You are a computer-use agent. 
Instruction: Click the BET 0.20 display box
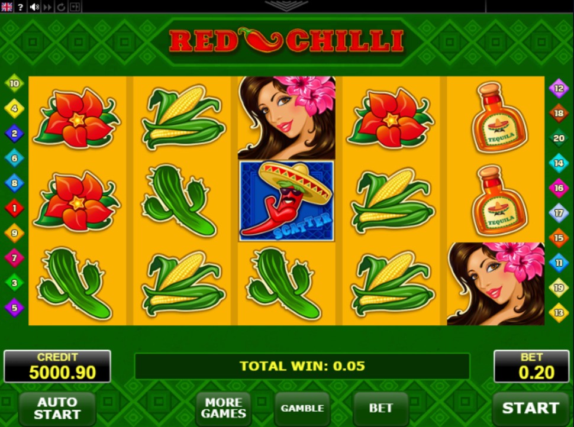531,366
